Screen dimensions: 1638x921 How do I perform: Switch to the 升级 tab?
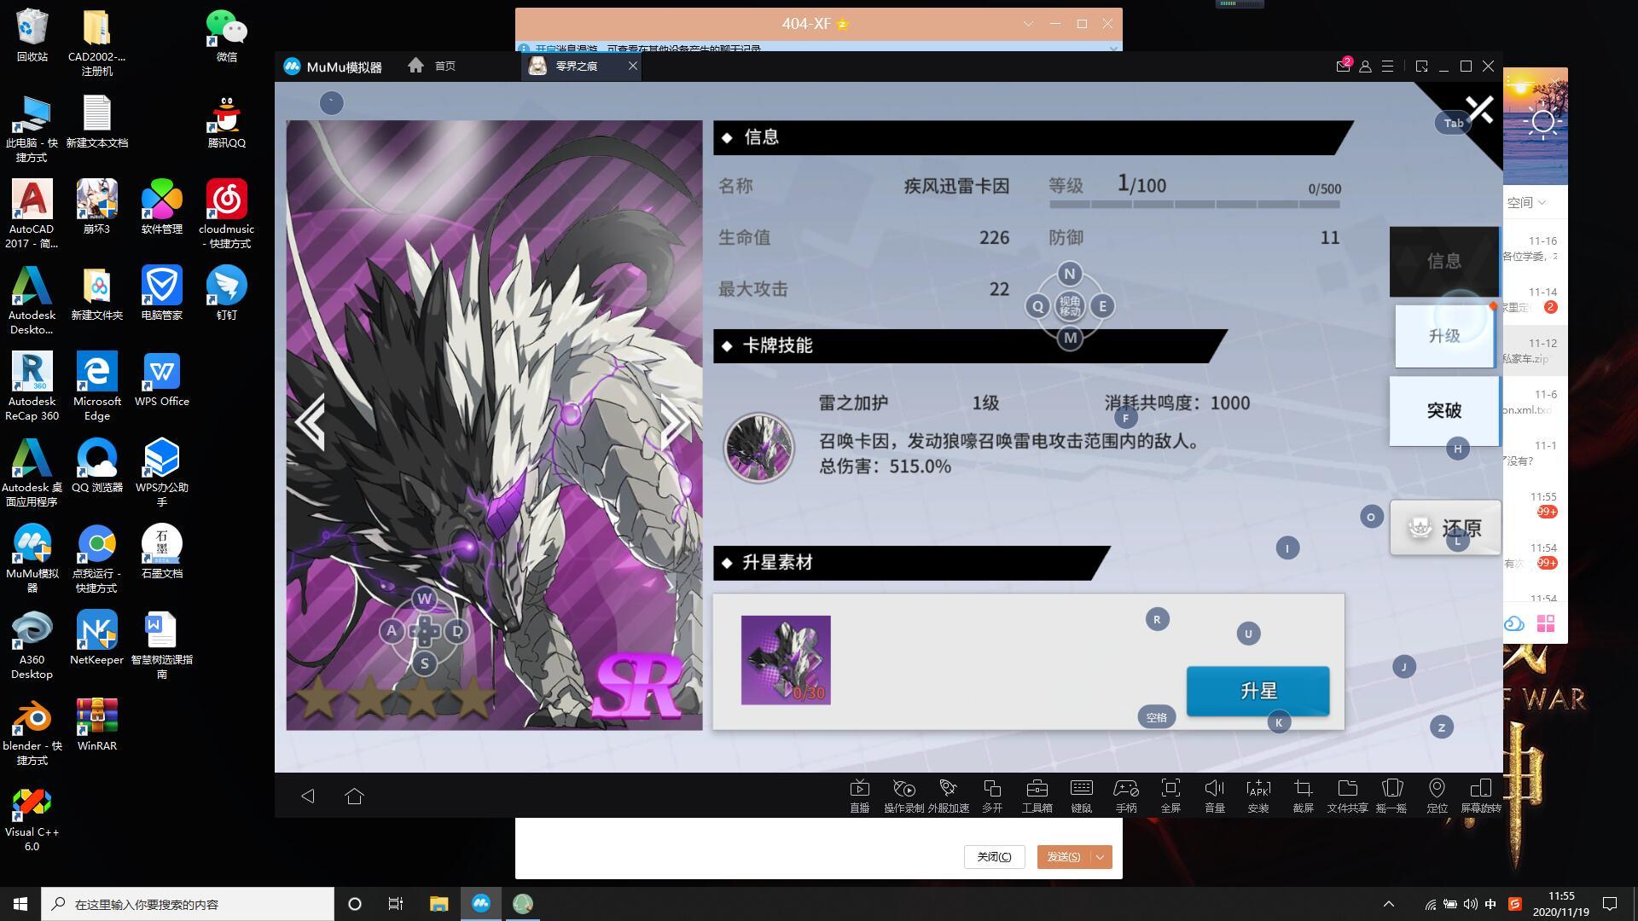(1443, 336)
